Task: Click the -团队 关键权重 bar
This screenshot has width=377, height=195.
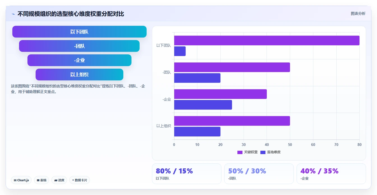Action: point(232,67)
